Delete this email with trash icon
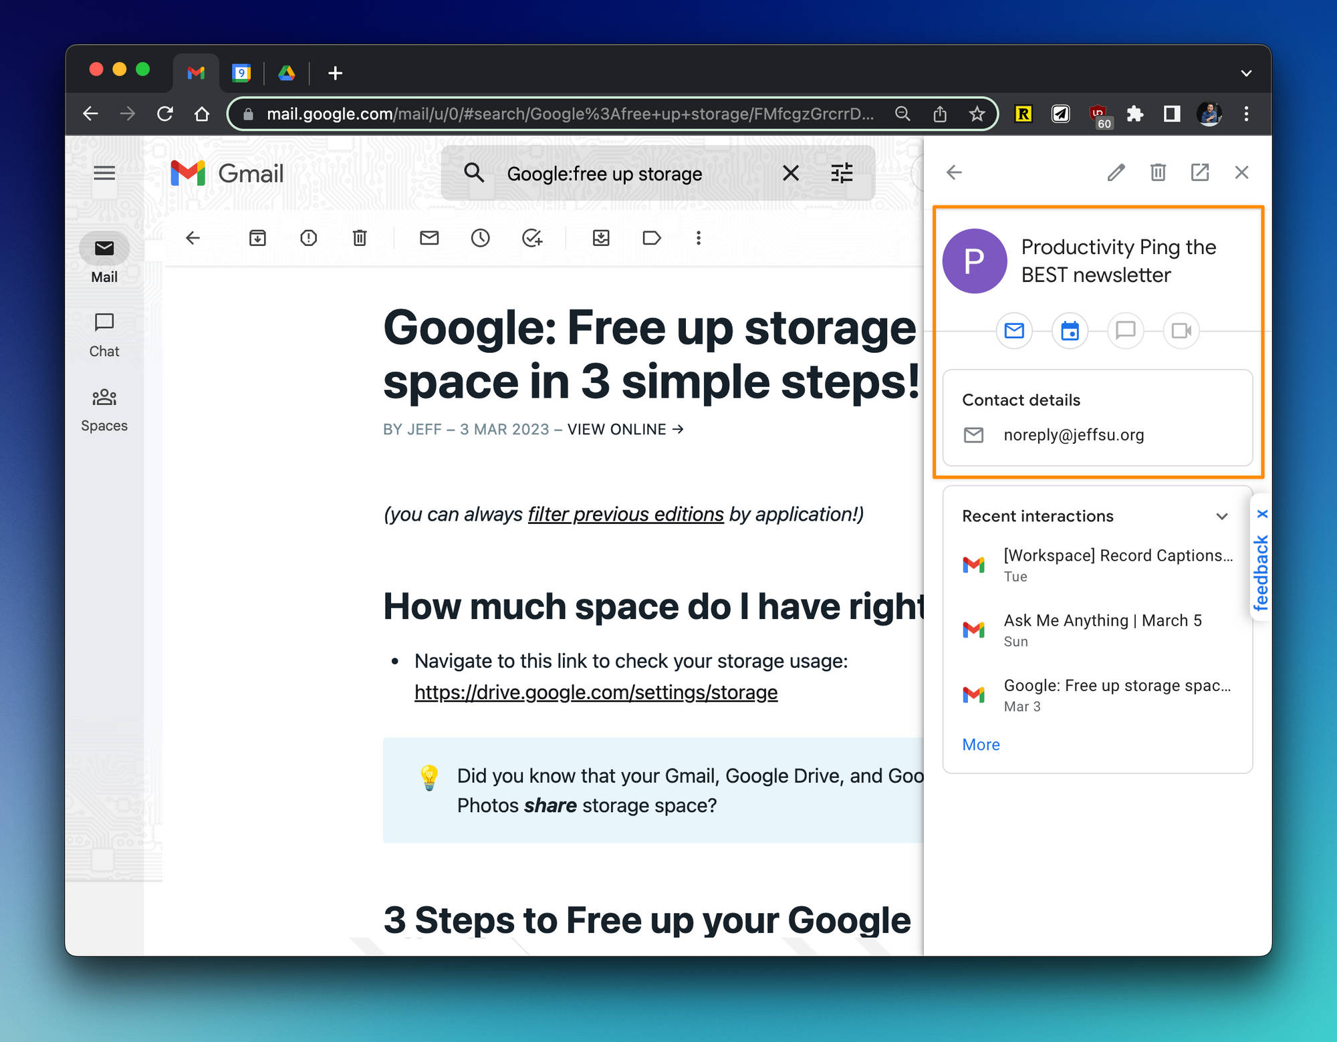Image resolution: width=1337 pixels, height=1042 pixels. (360, 237)
